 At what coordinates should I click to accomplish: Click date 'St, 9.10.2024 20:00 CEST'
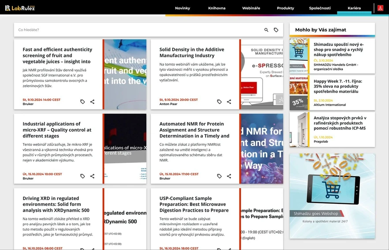point(179,100)
